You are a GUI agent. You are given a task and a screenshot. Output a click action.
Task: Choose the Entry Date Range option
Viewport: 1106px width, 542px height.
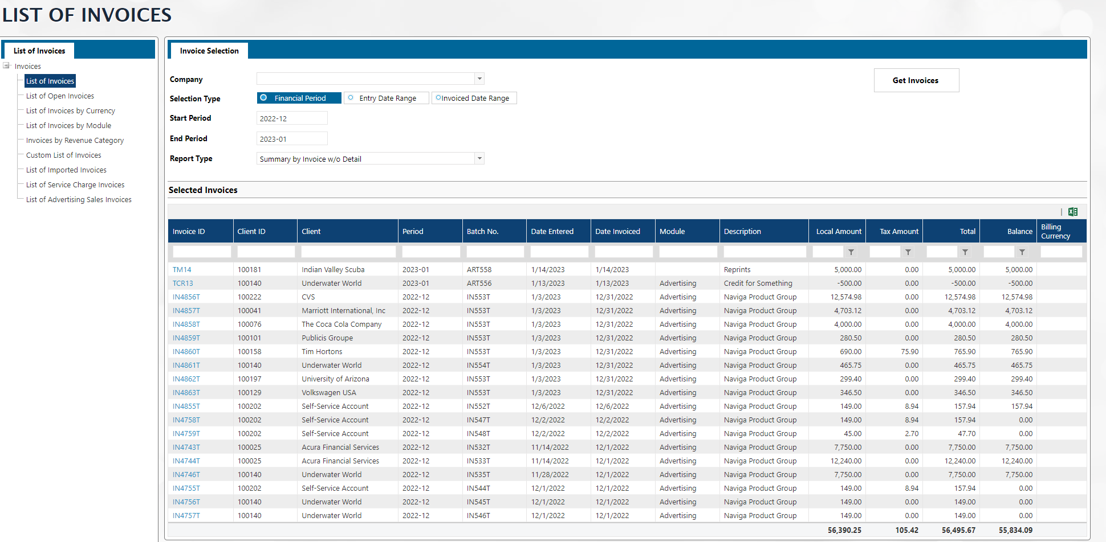coord(351,98)
